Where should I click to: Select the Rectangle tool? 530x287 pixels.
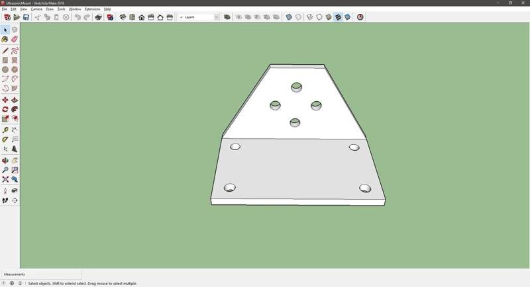(5, 60)
